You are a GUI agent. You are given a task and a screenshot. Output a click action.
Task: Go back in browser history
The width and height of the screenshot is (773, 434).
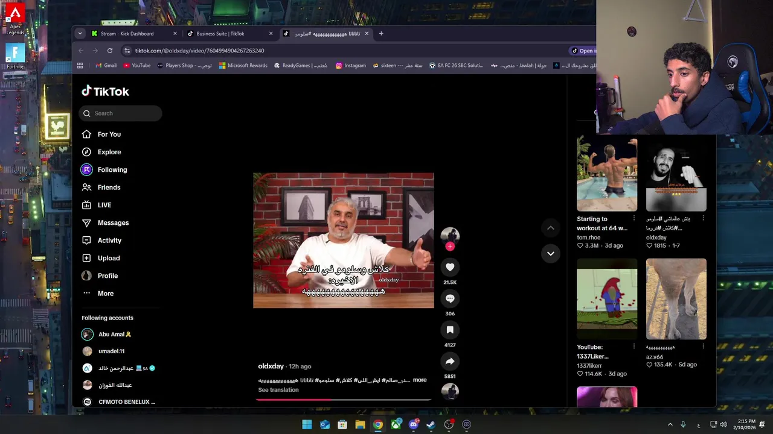[80, 51]
